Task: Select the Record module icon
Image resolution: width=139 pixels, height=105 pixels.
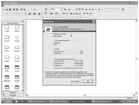Action: coord(17,59)
